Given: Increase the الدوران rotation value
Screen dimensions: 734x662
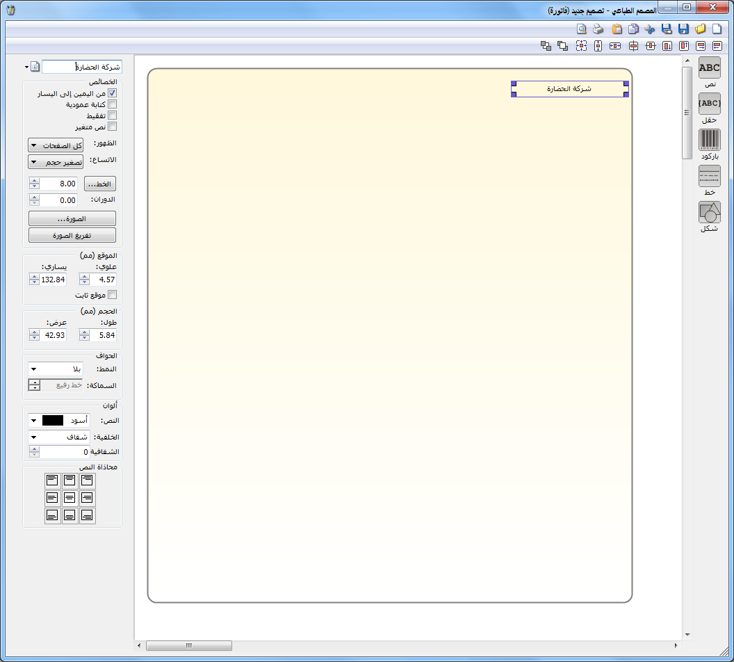Looking at the screenshot, I should click(34, 197).
